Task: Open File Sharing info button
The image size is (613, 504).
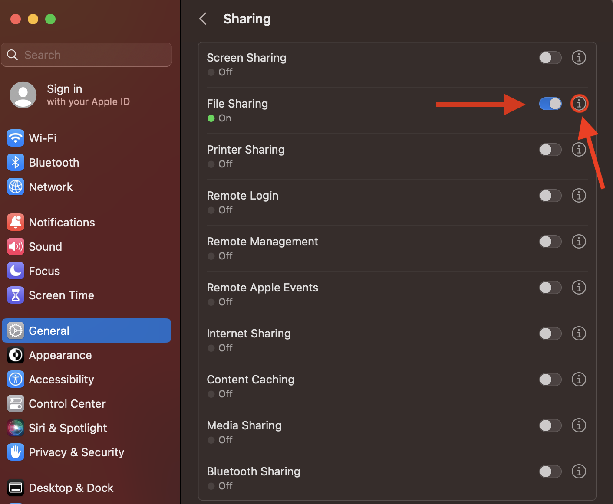Action: pos(579,104)
